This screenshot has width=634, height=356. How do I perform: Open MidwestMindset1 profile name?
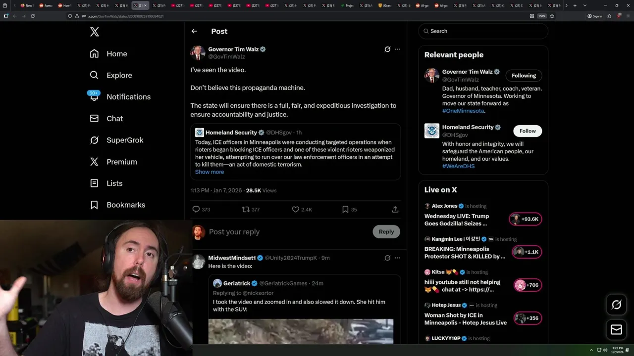232,258
